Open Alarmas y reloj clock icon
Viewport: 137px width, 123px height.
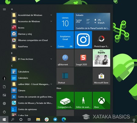pos(14,34)
